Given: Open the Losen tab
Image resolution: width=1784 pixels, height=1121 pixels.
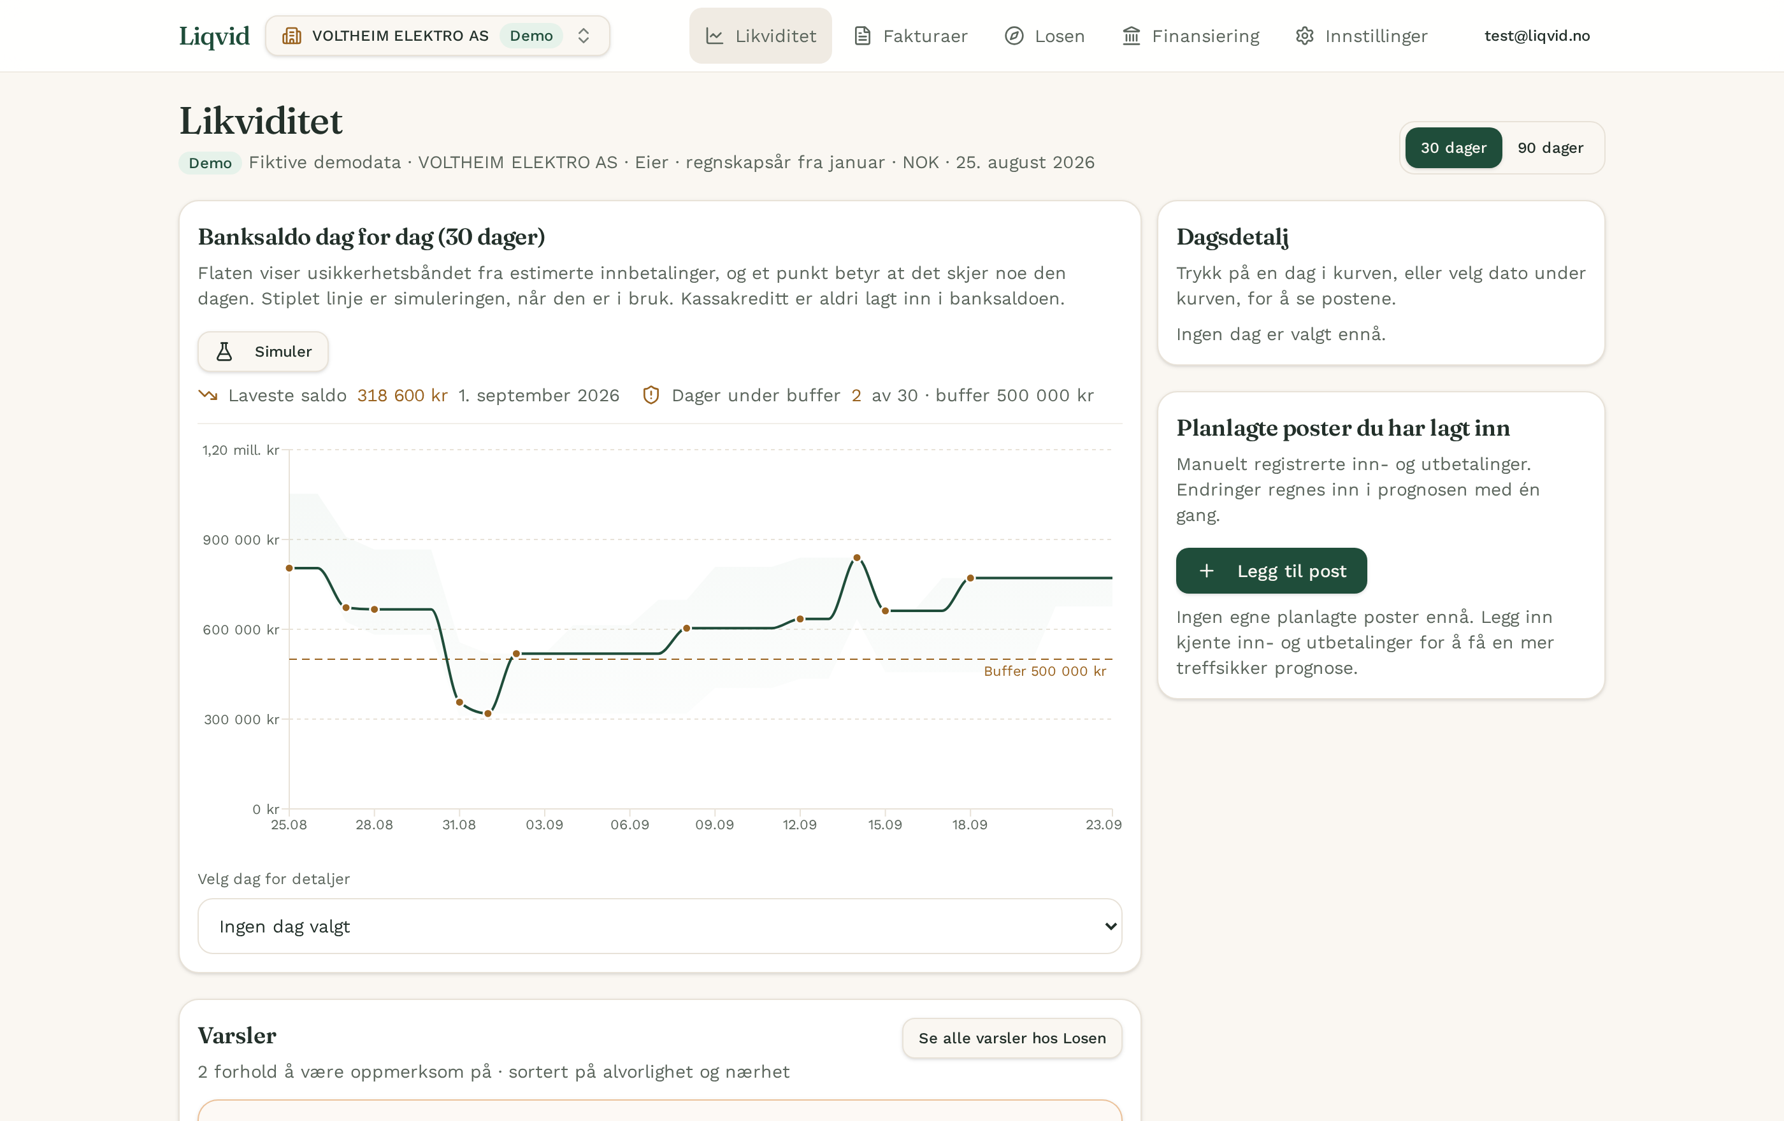Looking at the screenshot, I should point(1045,36).
